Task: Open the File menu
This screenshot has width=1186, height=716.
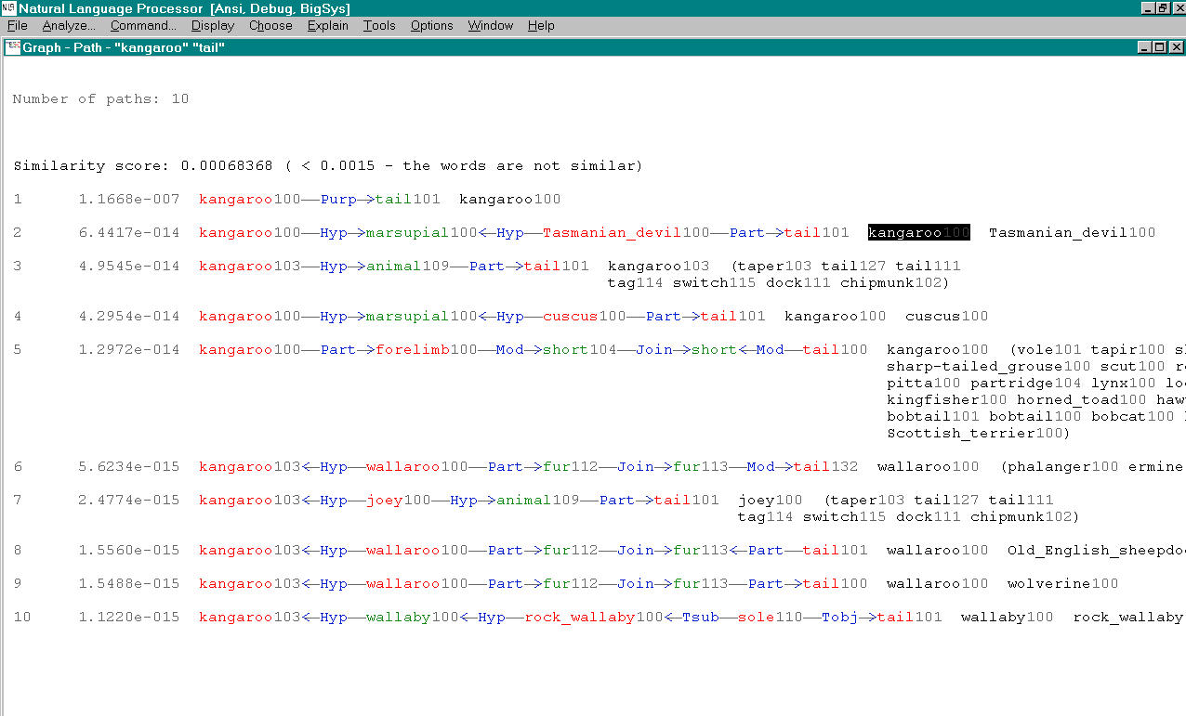Action: click(17, 25)
